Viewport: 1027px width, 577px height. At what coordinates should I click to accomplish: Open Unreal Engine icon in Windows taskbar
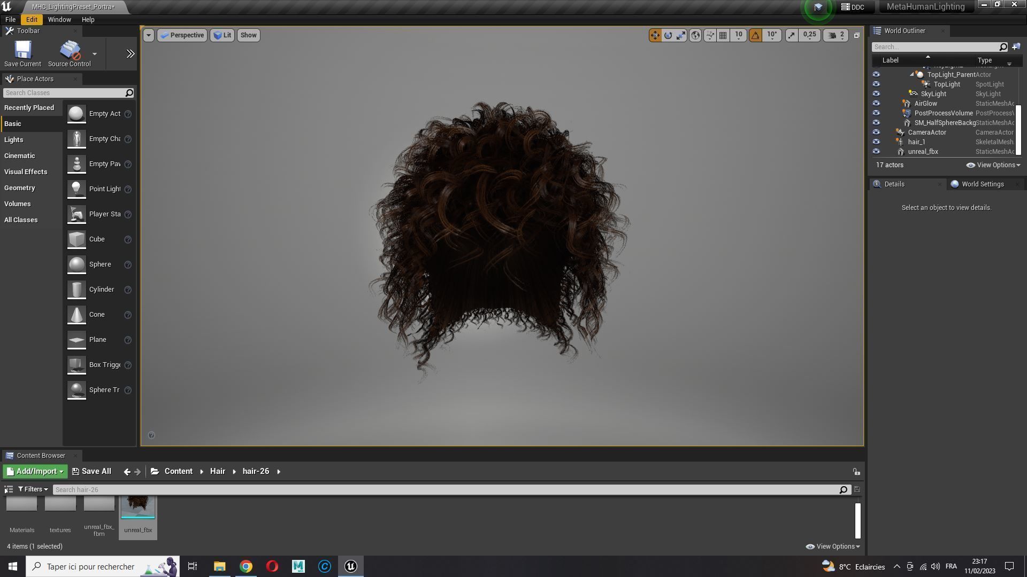coord(351,566)
